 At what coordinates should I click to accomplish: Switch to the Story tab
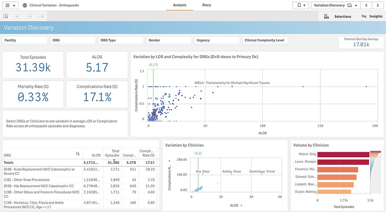[x=207, y=5]
